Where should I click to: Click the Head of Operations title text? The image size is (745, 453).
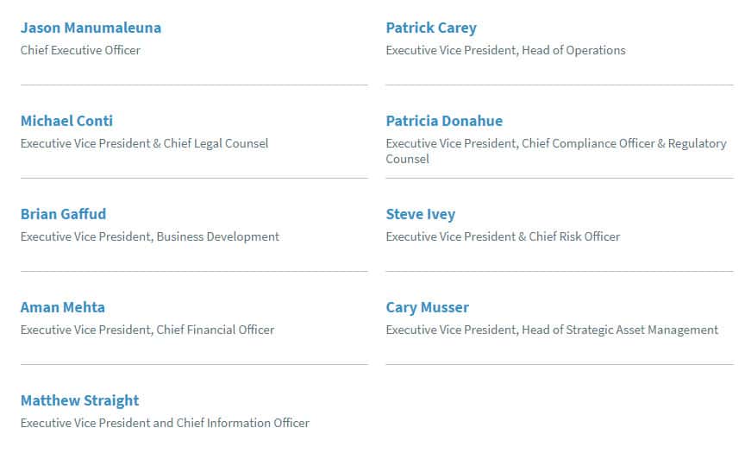click(x=577, y=50)
